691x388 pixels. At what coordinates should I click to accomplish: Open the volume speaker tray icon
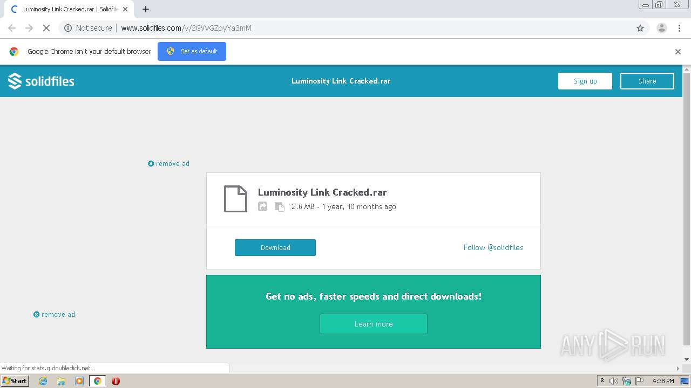[x=614, y=381]
